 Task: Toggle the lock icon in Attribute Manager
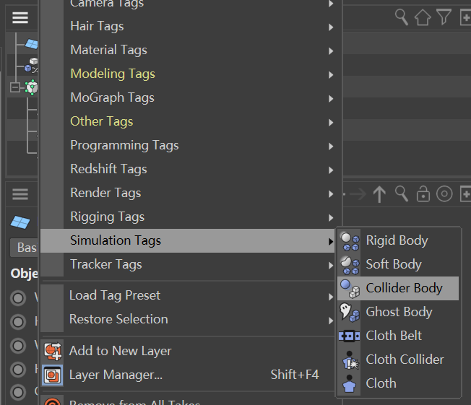423,193
